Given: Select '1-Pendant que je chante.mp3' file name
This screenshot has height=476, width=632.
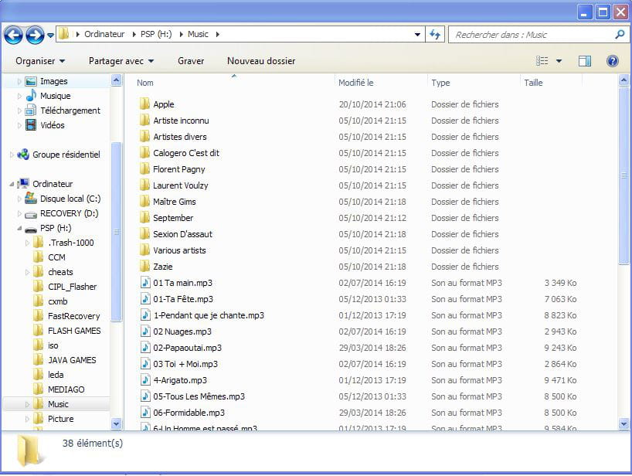Looking at the screenshot, I should (209, 315).
